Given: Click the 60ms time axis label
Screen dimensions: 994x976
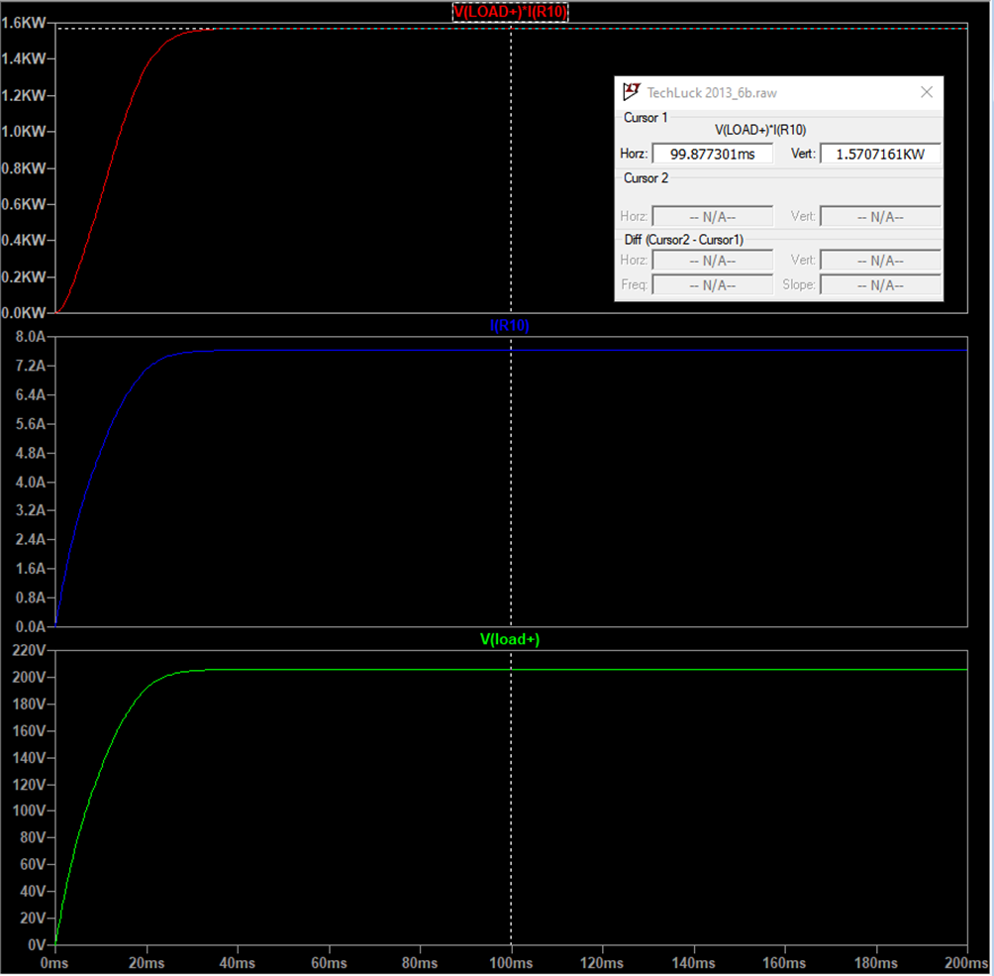Looking at the screenshot, I should click(x=329, y=963).
